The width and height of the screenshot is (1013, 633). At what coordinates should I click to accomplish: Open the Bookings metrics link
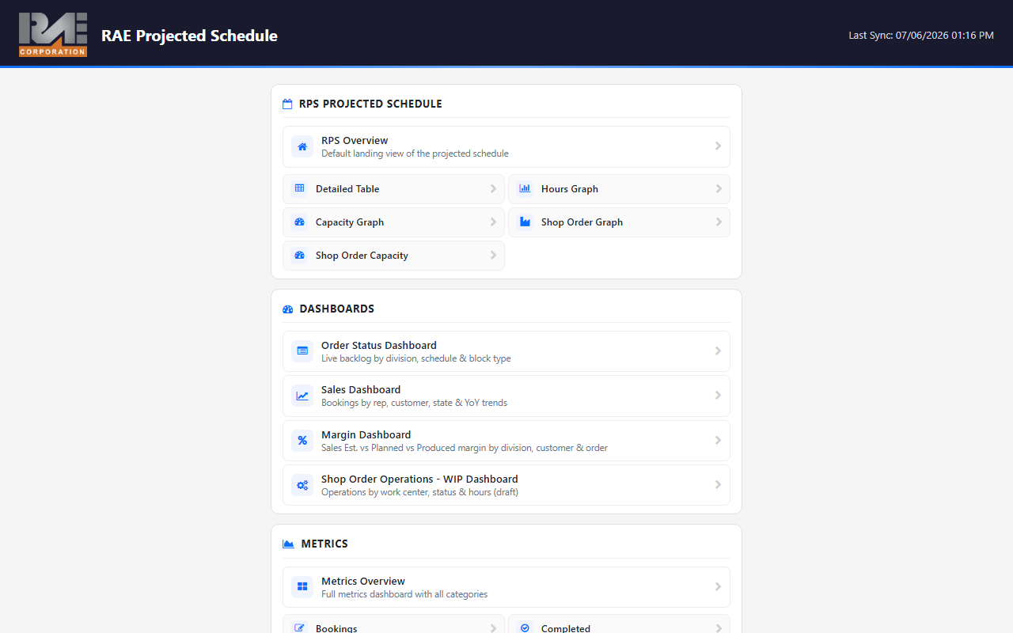(393, 625)
